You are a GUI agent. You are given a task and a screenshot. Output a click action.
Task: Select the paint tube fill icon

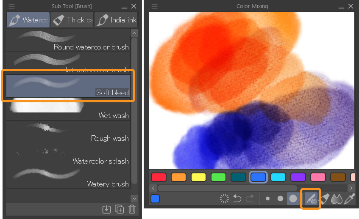pyautogui.click(x=325, y=199)
